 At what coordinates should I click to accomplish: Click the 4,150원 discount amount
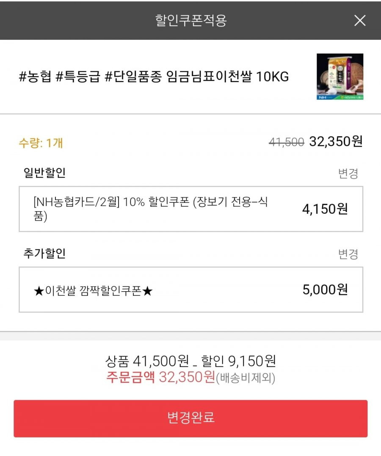click(325, 209)
